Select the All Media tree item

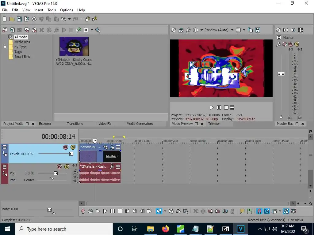pyautogui.click(x=21, y=37)
